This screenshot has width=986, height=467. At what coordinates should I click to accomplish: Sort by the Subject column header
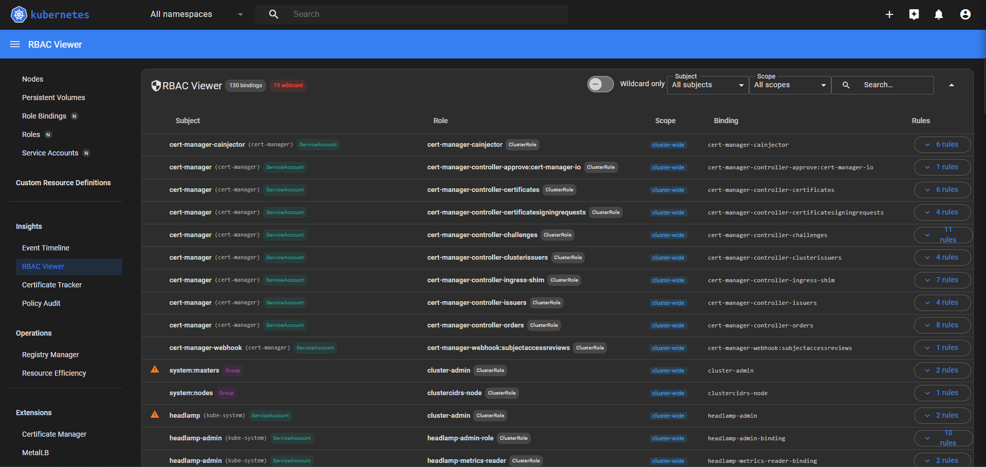188,121
